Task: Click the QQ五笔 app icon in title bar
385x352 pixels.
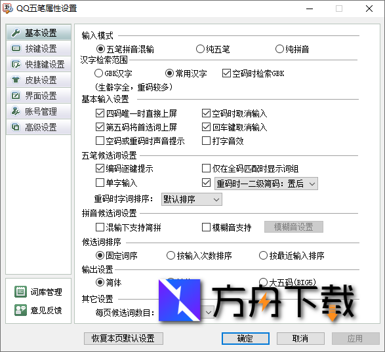Action: point(8,9)
